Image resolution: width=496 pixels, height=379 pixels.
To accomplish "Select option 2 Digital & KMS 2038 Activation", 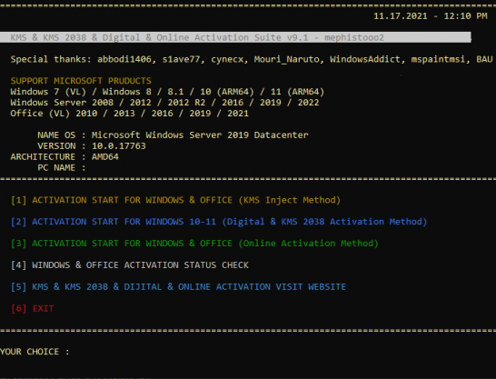I will pos(219,222).
